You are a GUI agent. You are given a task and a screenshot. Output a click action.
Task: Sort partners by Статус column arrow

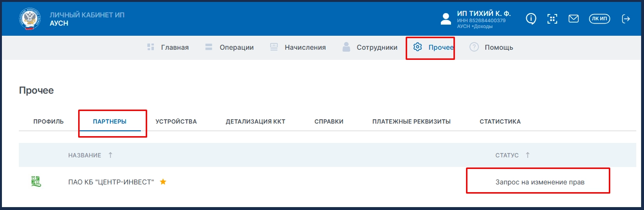527,155
